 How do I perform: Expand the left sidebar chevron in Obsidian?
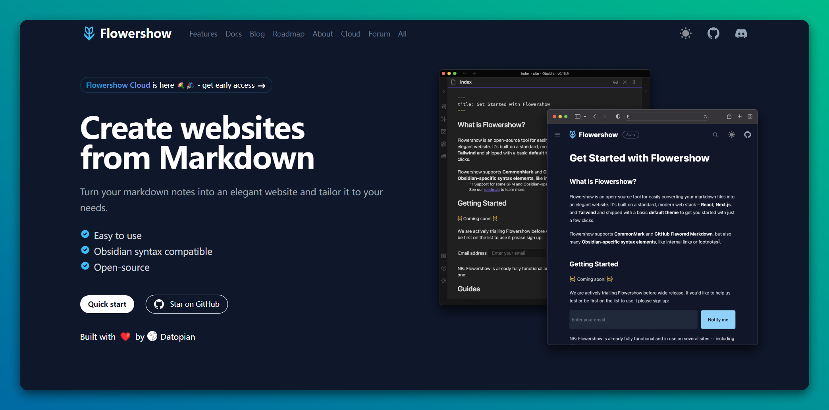tap(444, 92)
